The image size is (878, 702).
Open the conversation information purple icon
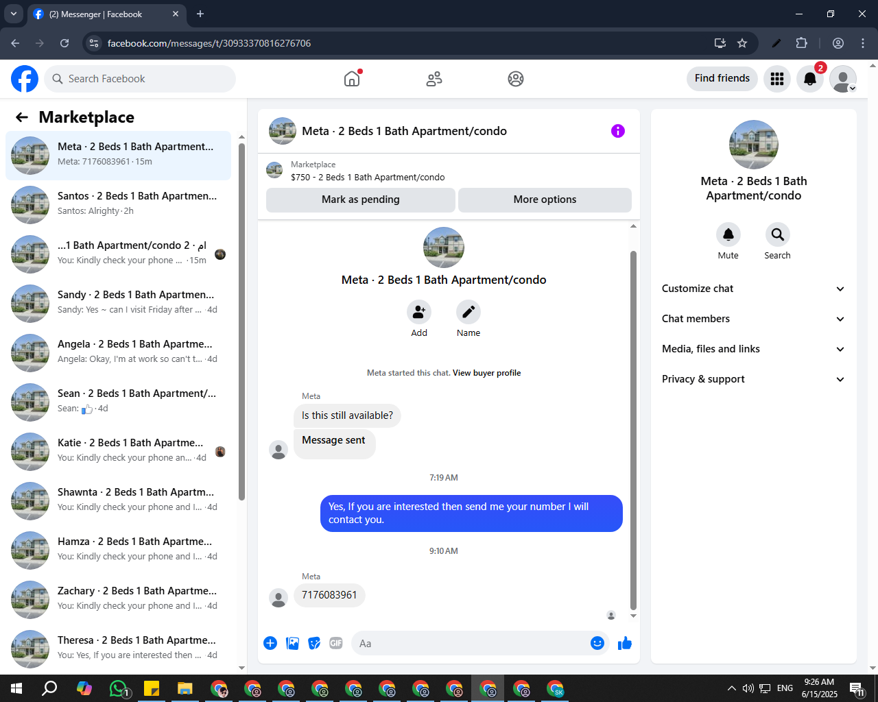618,131
